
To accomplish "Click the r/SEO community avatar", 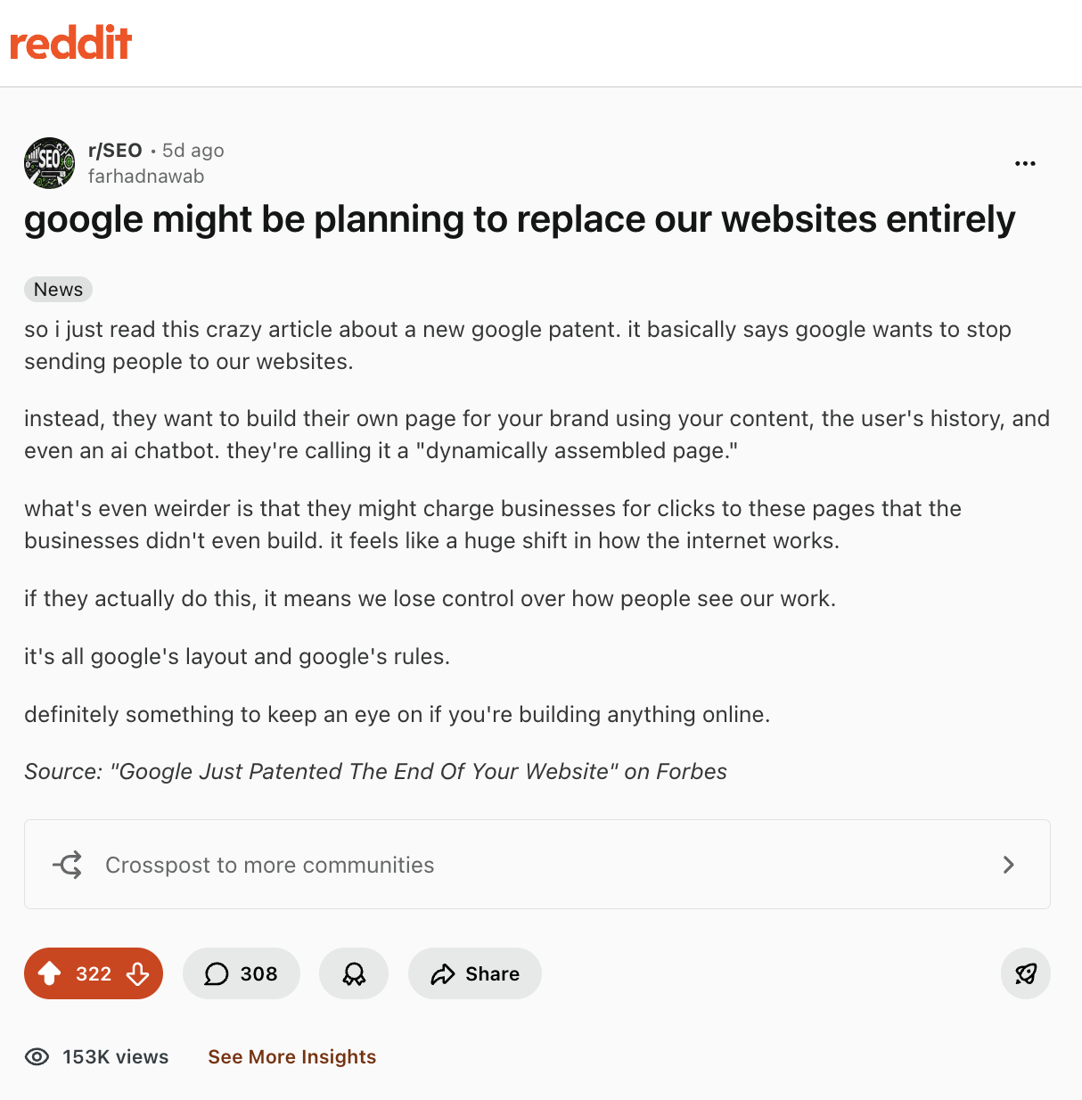I will (49, 163).
